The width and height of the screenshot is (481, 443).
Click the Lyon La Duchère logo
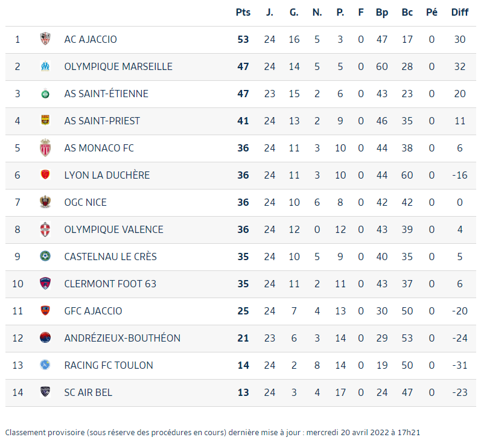click(45, 174)
